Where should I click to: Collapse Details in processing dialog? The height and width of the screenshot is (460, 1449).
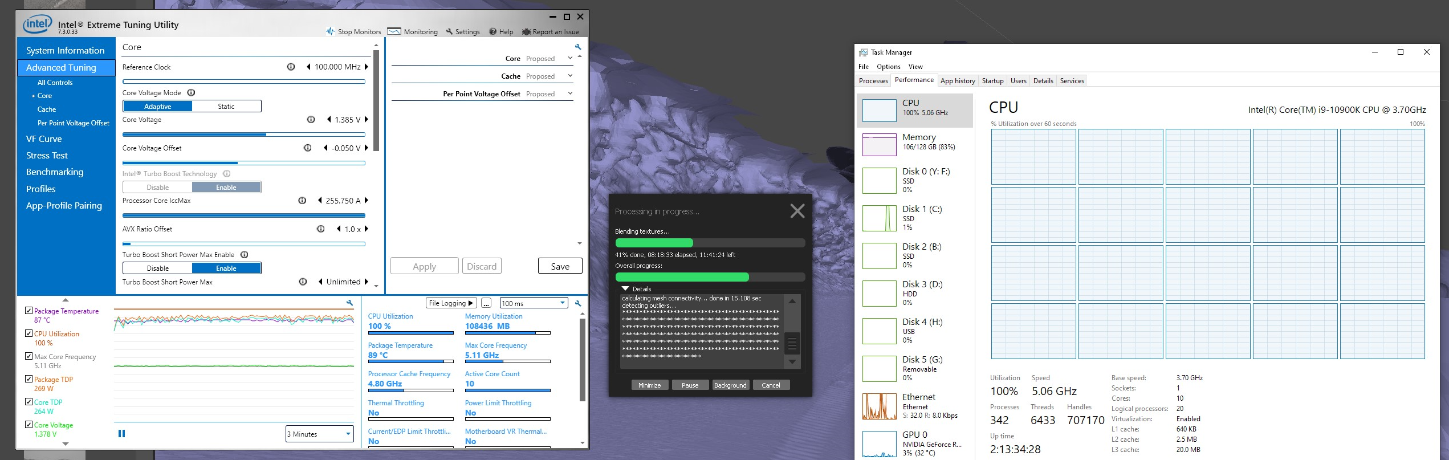tap(625, 288)
